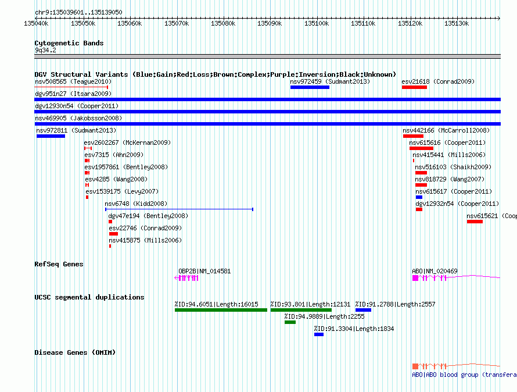Open the ABO|NM_020469 gene label
The height and width of the screenshot is (392, 517).
pos(435,271)
